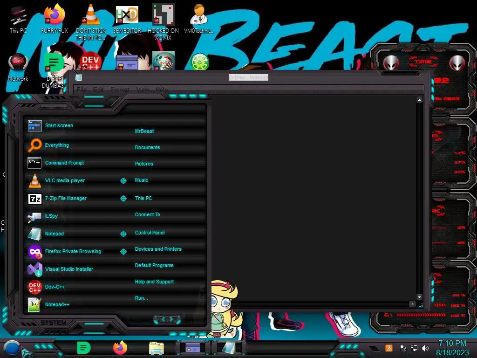This screenshot has height=358, width=477.
Task: Open MrBeast user folder link
Action: tap(144, 131)
